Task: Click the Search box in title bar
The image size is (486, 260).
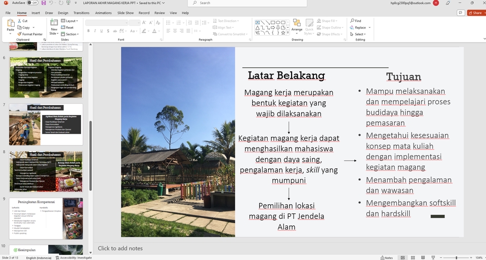Action: 247,3
